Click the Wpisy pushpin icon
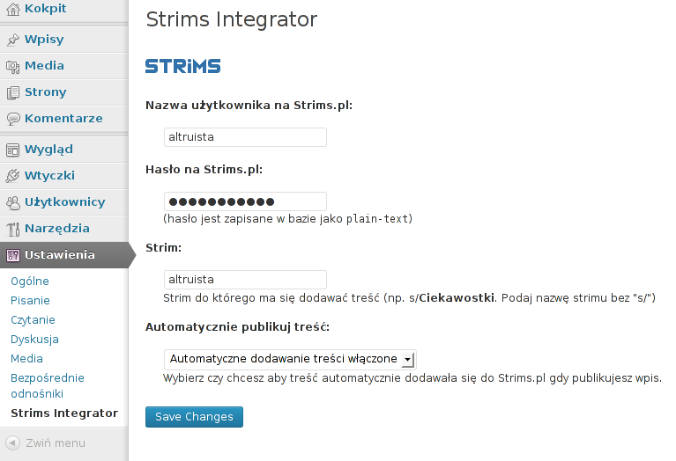Image resolution: width=676 pixels, height=461 pixels. coord(13,40)
